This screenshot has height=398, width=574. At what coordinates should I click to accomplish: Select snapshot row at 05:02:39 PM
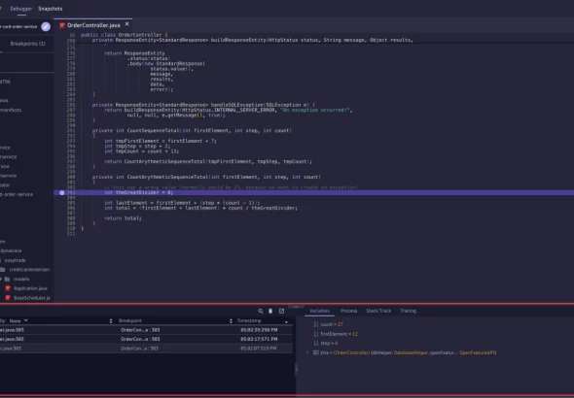coord(147,330)
